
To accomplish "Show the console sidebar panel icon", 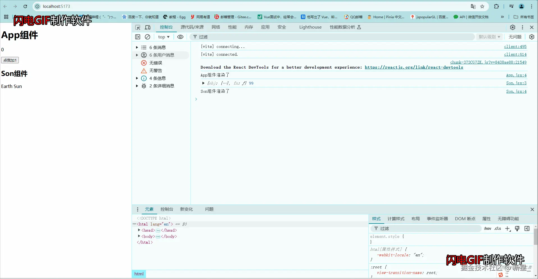I will (x=138, y=37).
